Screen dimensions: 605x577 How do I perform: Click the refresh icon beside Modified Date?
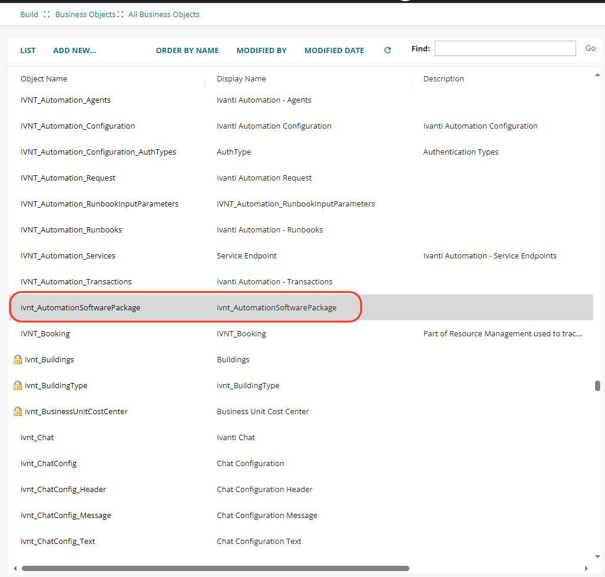coord(388,50)
